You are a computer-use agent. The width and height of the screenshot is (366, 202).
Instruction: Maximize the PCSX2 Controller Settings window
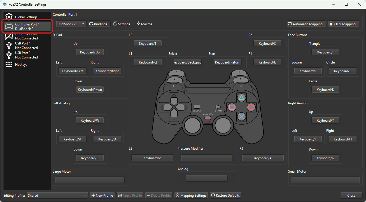pos(346,4)
